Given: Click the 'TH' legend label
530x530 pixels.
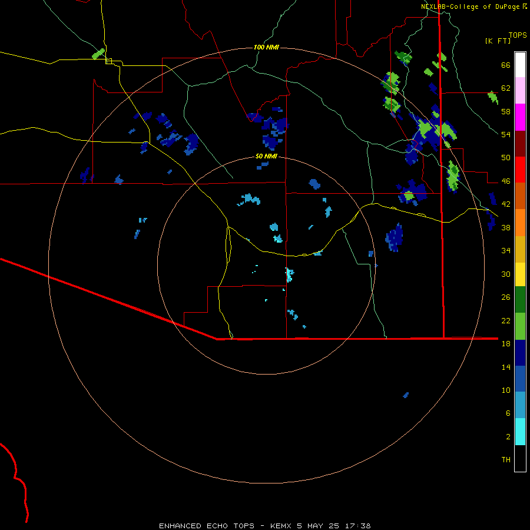Looking at the screenshot, I should pyautogui.click(x=506, y=459).
